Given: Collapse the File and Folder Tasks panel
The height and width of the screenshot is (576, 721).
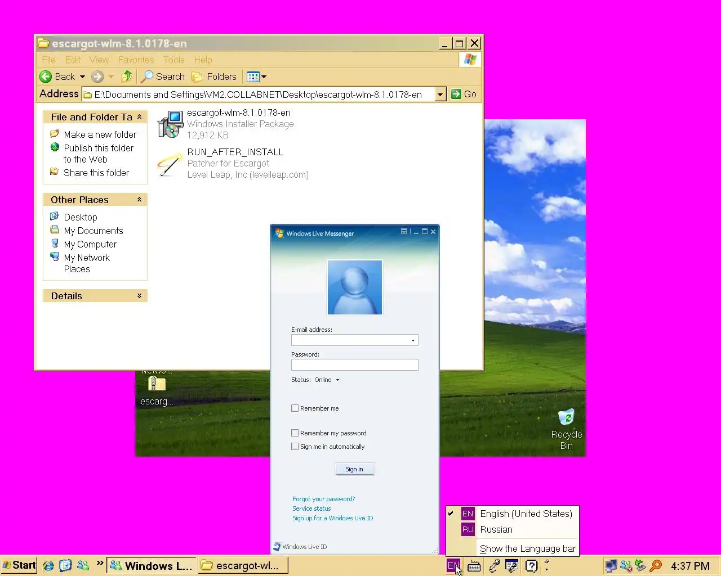Looking at the screenshot, I should click(139, 117).
